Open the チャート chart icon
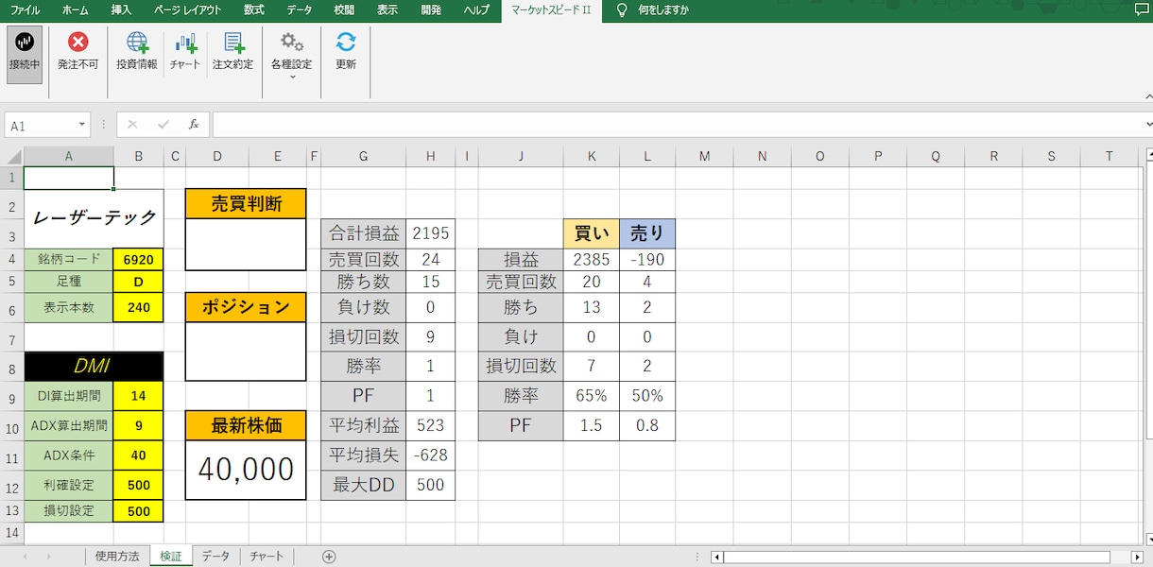The width and height of the screenshot is (1153, 567). (185, 43)
